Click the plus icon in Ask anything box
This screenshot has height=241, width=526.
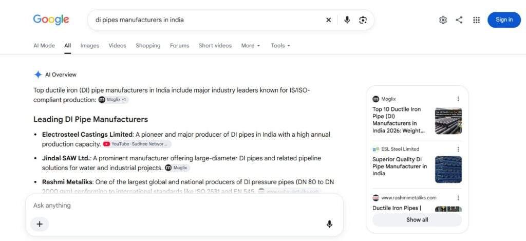point(40,224)
